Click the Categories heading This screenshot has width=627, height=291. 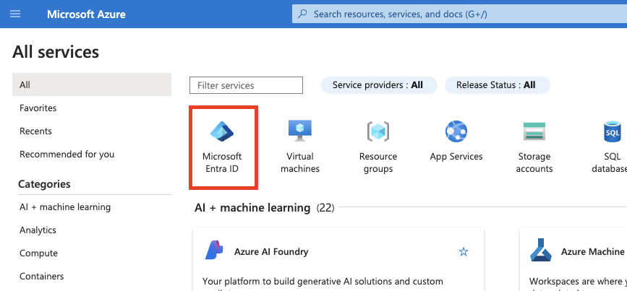coord(44,184)
